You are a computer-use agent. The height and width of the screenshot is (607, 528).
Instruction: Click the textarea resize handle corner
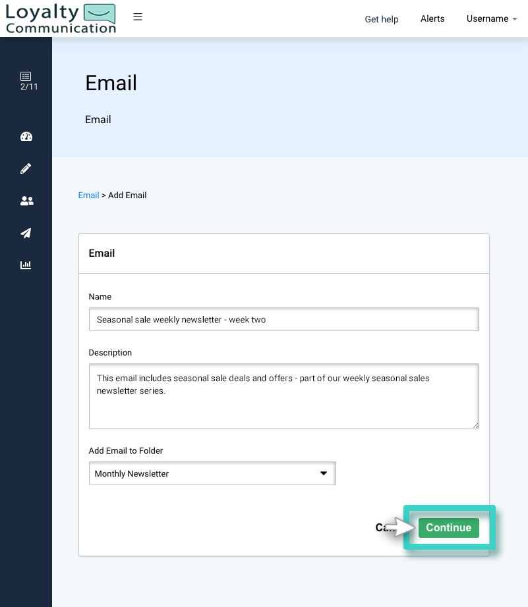pos(475,425)
